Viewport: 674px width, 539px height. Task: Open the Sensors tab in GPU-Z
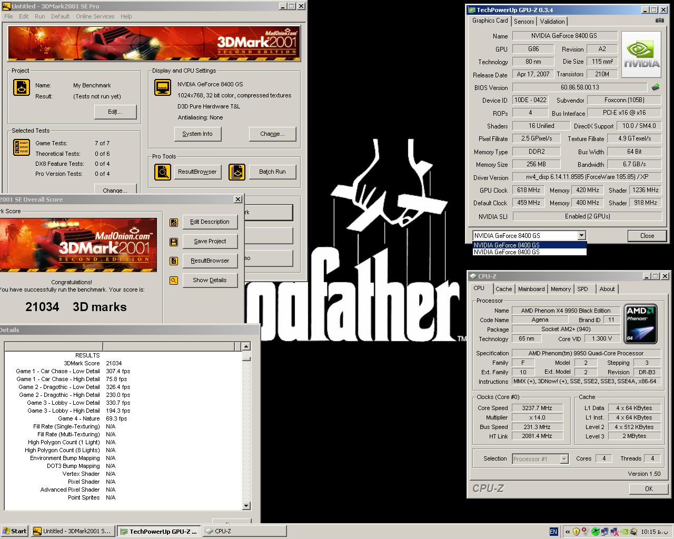click(x=524, y=22)
